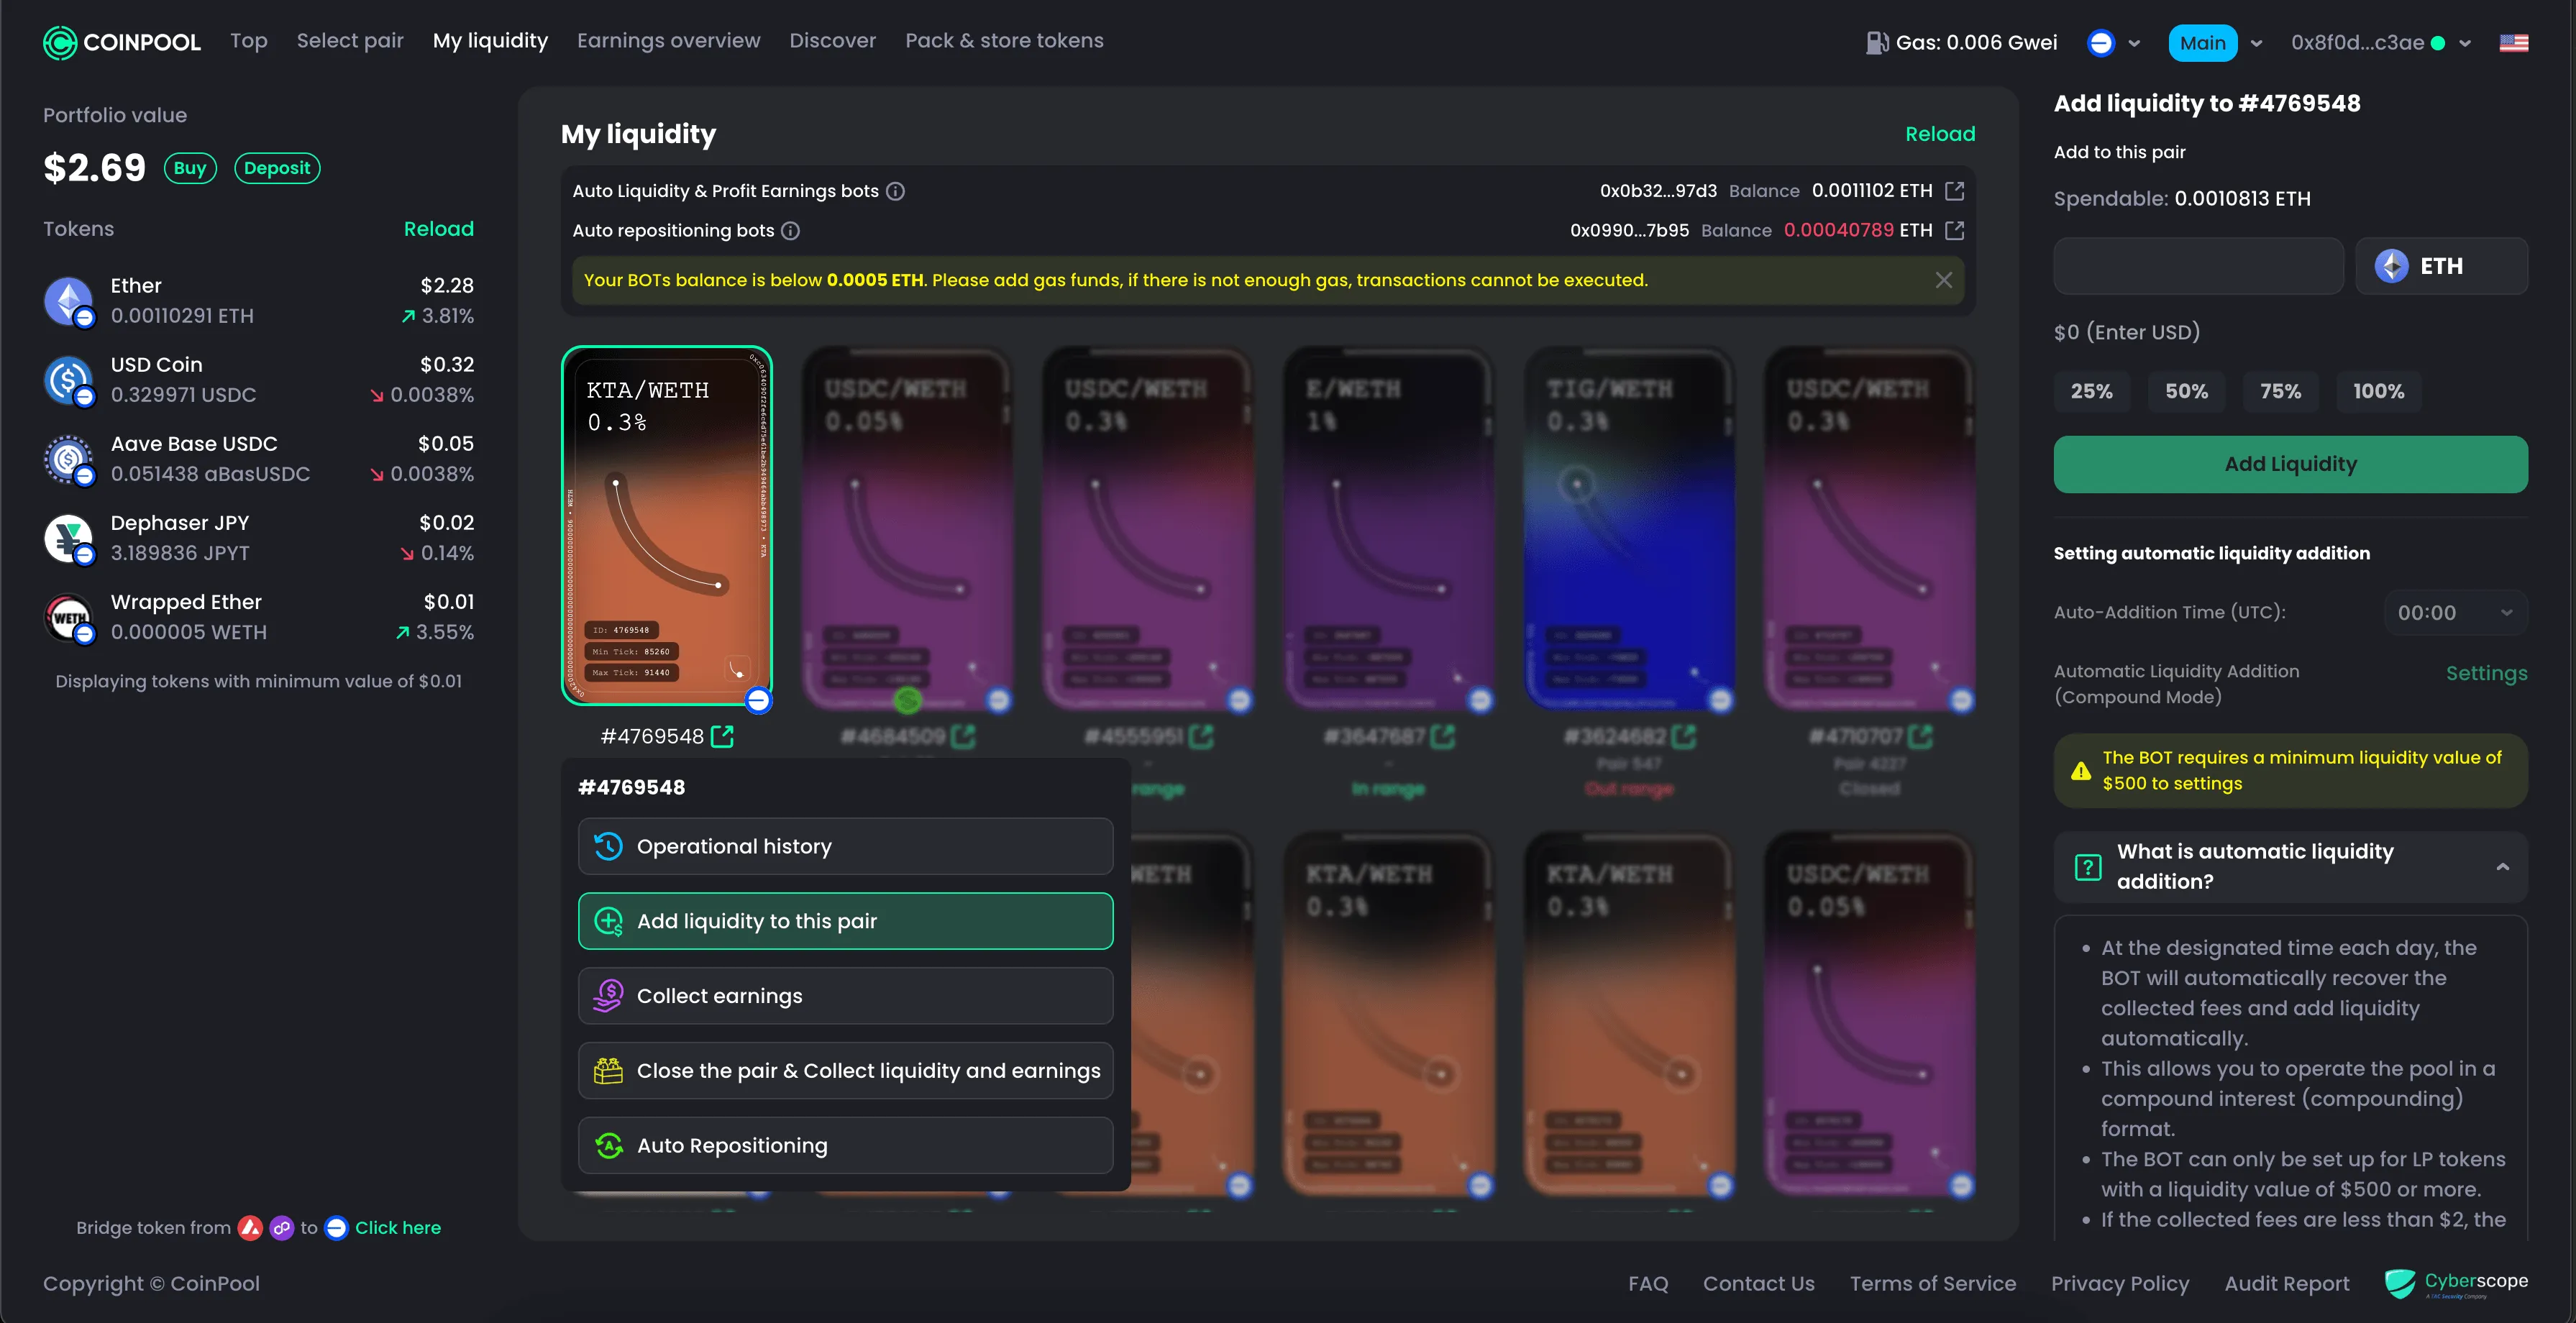
Task: Click the '$2.69' portfolio value
Action: point(94,168)
